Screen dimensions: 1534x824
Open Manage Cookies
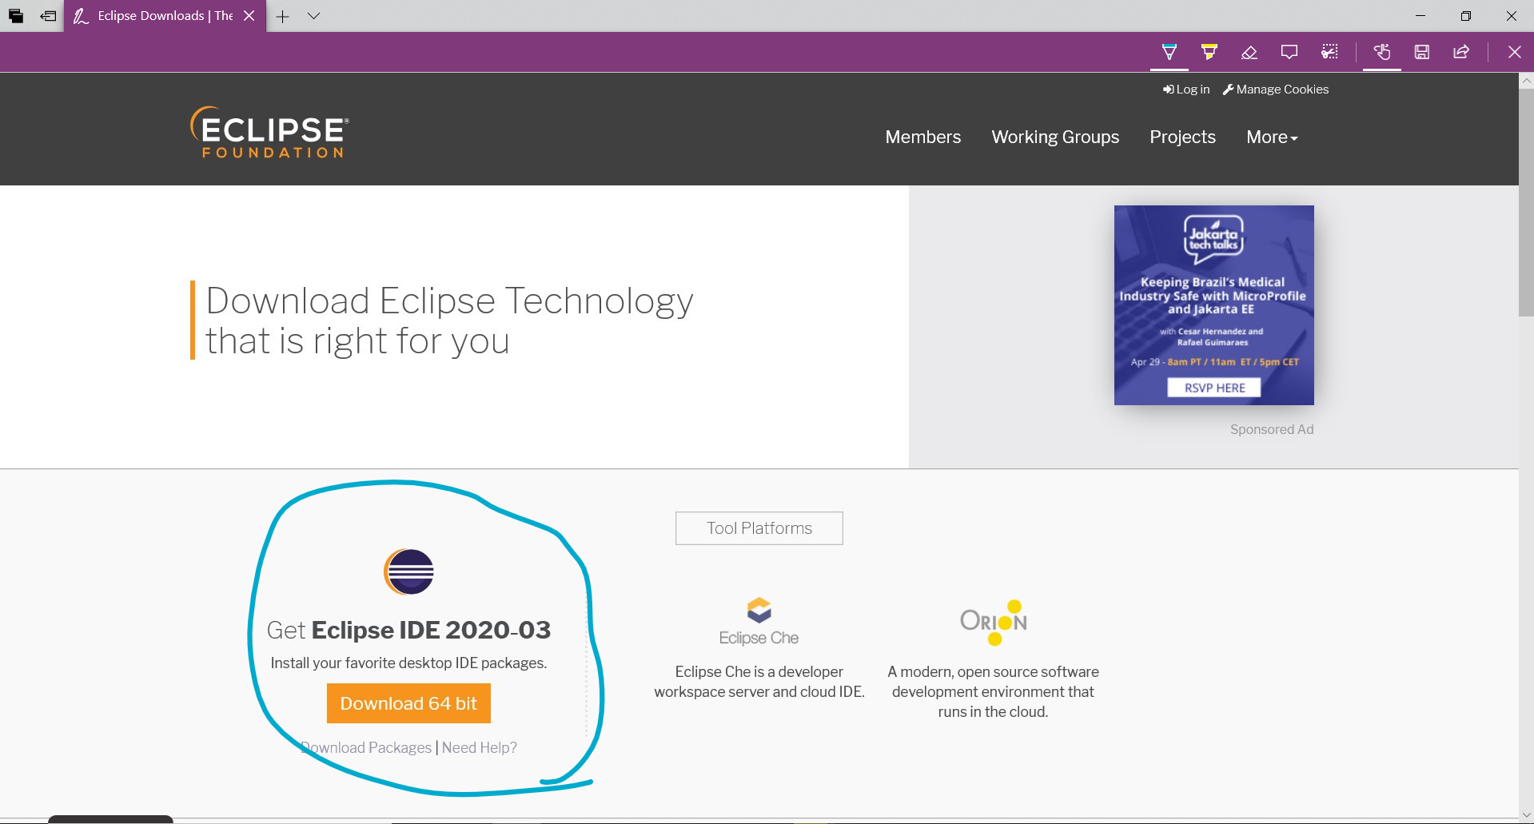click(x=1276, y=90)
